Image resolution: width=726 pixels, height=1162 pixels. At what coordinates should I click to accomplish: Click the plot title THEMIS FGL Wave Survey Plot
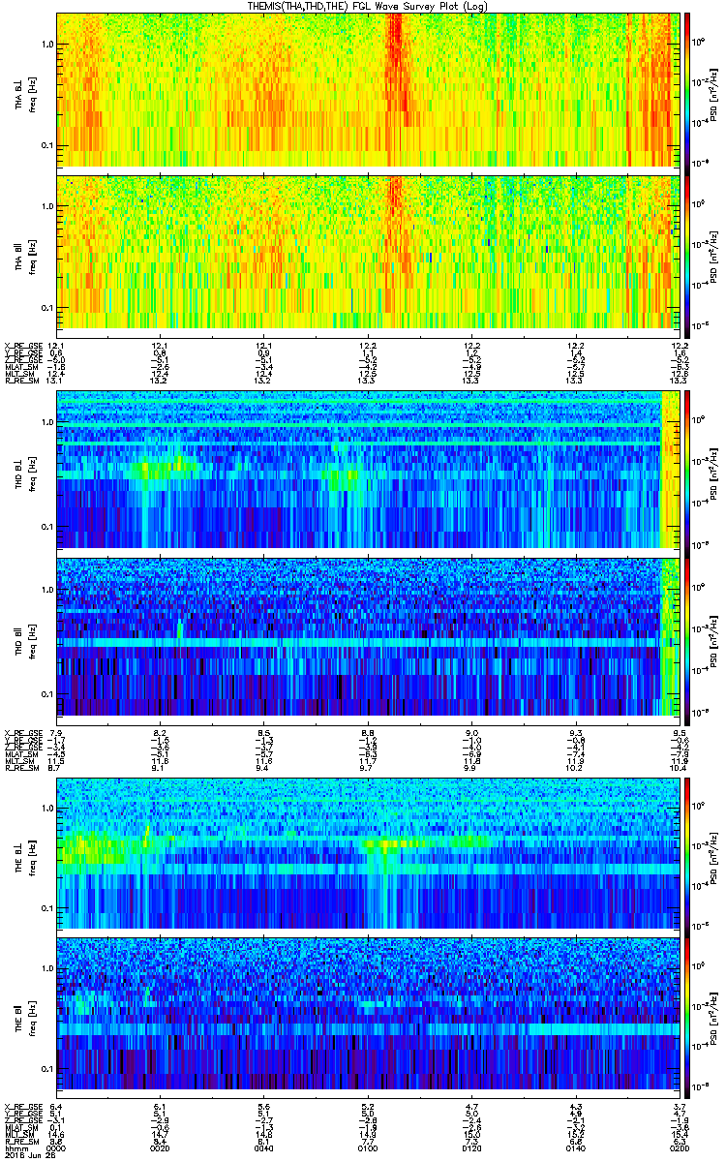point(368,6)
